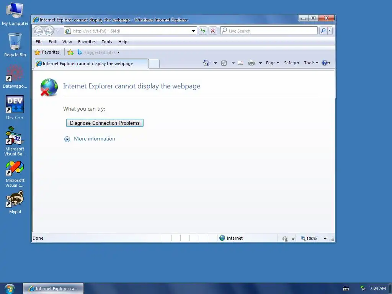This screenshot has height=294, width=392.
Task: Expand the address bar history dropdown
Action: 193,31
